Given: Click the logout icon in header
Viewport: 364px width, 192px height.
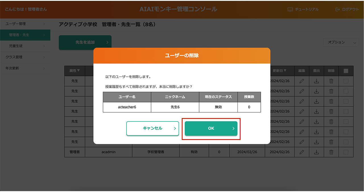Looking at the screenshot, I should click(338, 9).
